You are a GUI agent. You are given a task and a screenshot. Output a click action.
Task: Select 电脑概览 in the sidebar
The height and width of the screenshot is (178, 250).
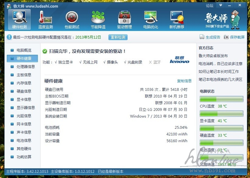24,50
